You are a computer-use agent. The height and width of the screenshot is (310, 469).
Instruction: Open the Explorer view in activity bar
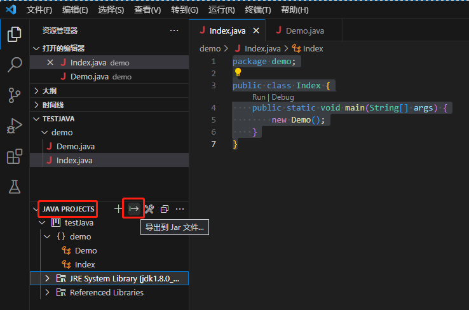point(14,34)
